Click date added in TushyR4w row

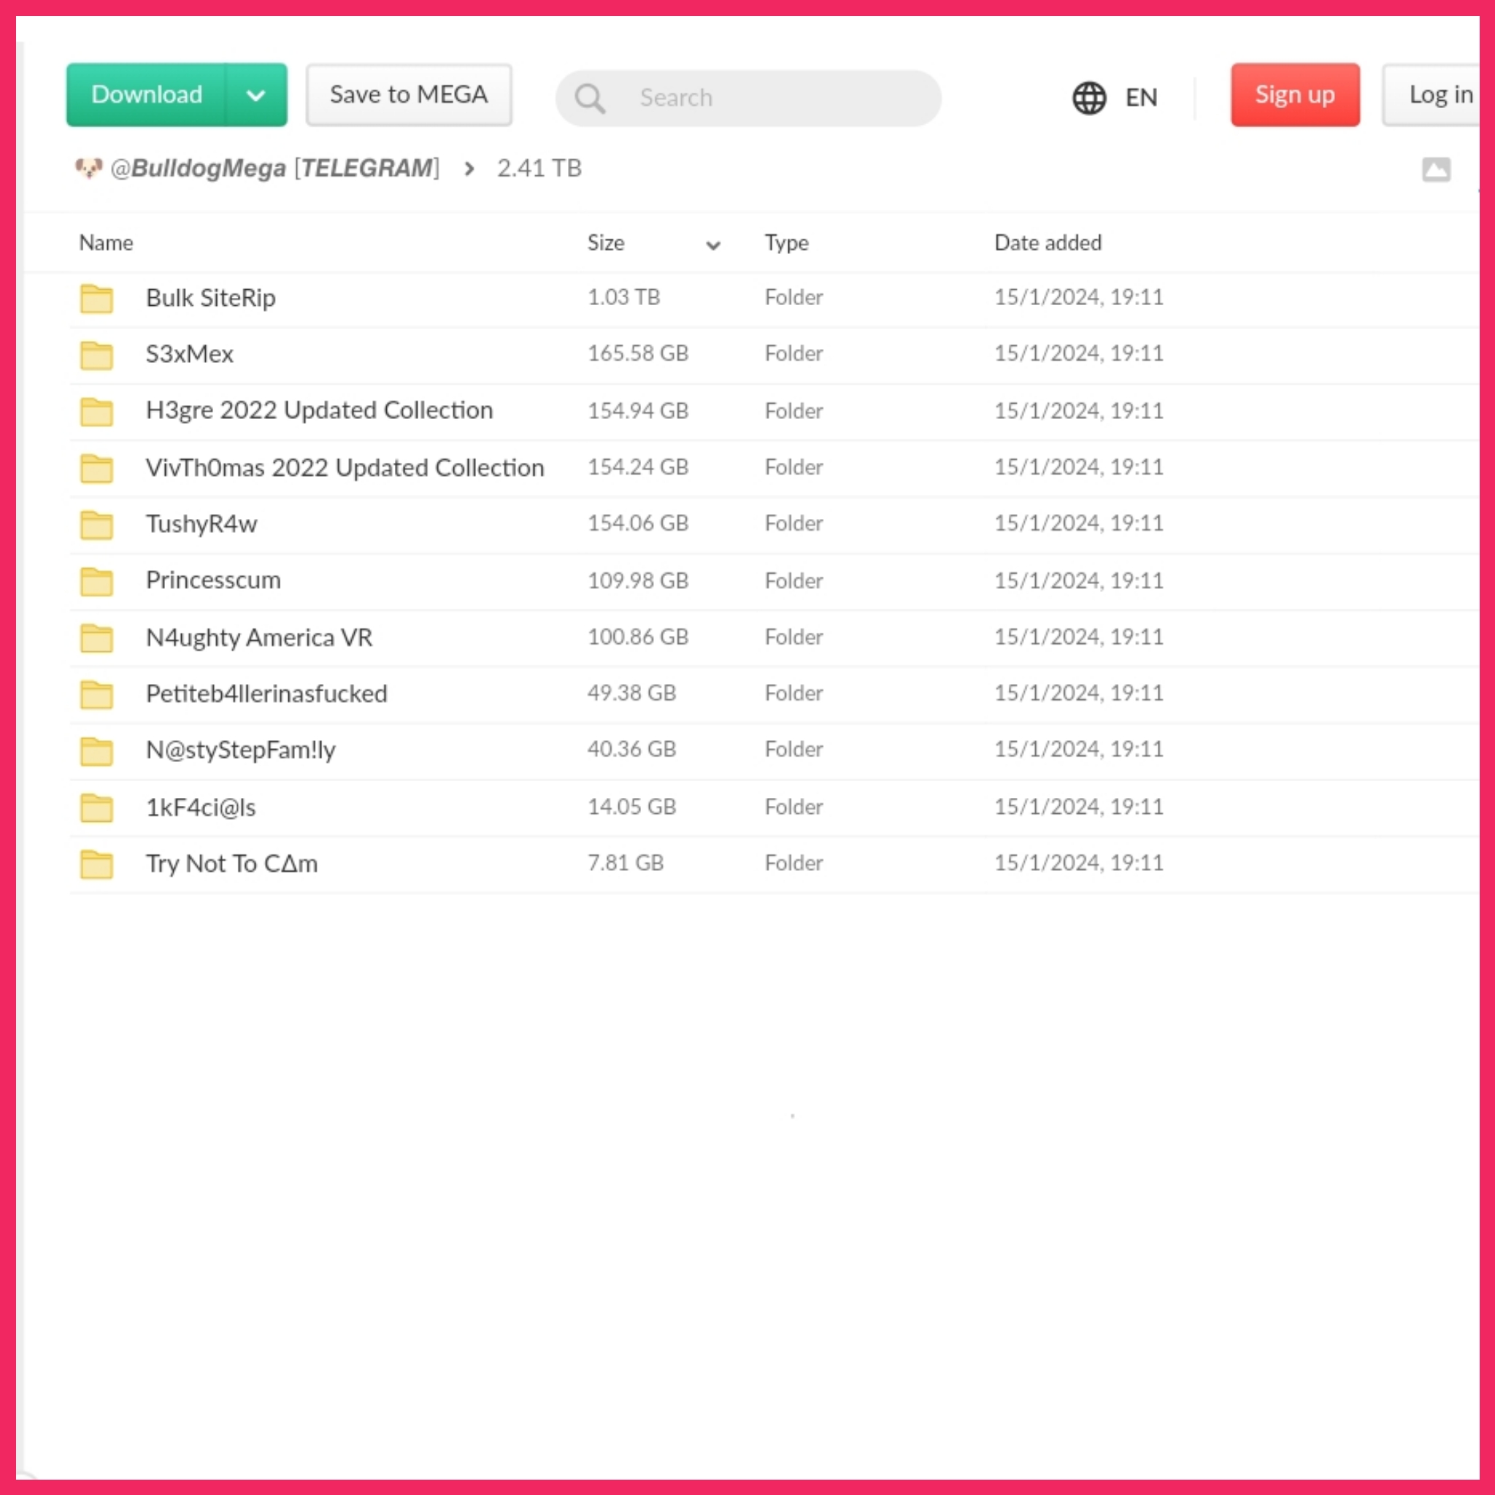point(1079,523)
